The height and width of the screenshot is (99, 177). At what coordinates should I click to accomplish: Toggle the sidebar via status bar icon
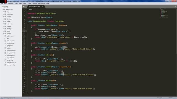point(2,98)
